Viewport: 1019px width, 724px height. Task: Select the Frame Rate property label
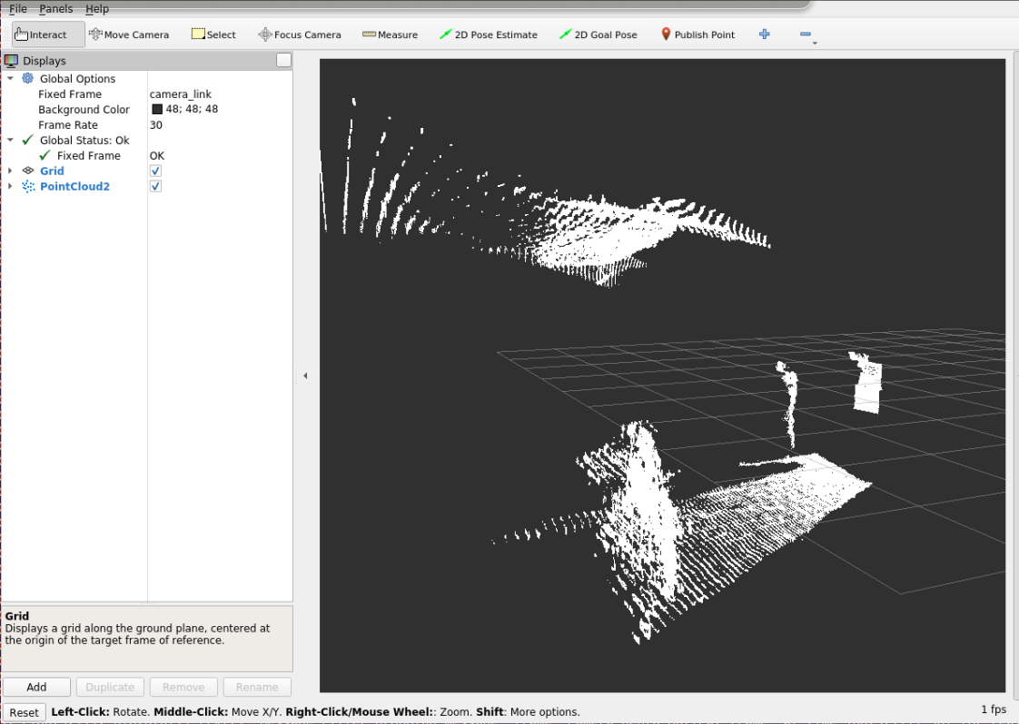67,124
